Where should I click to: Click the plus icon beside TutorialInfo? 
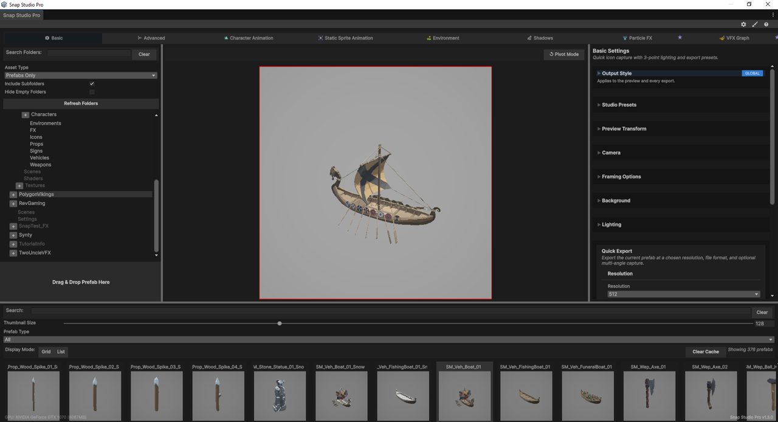(13, 244)
